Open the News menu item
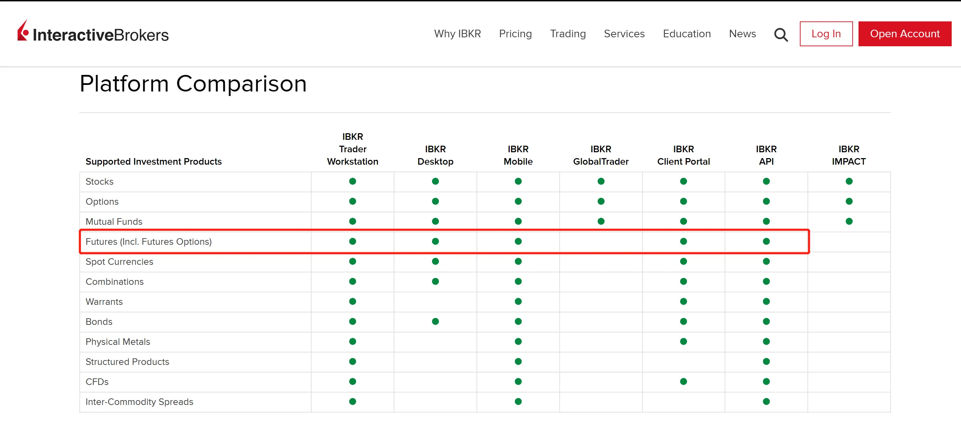Viewport: 961px width, 426px height. 742,34
